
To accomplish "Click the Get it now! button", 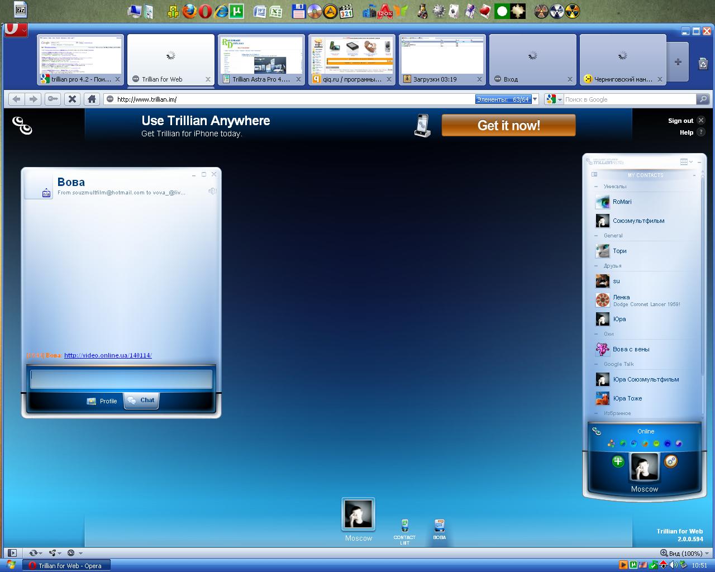I will 508,125.
